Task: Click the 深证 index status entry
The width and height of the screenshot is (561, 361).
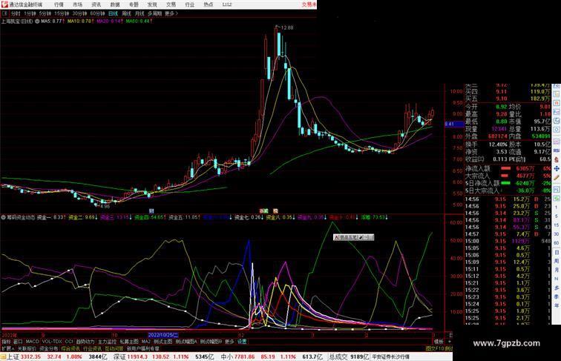Action: [x=164, y=357]
